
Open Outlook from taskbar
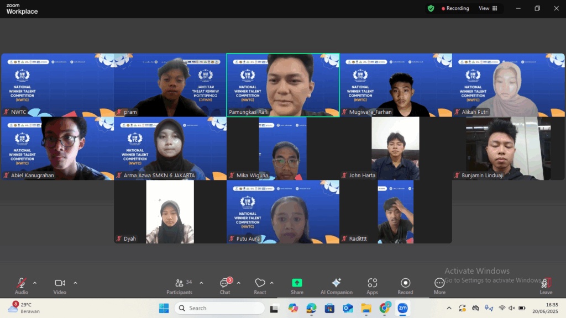(x=348, y=308)
